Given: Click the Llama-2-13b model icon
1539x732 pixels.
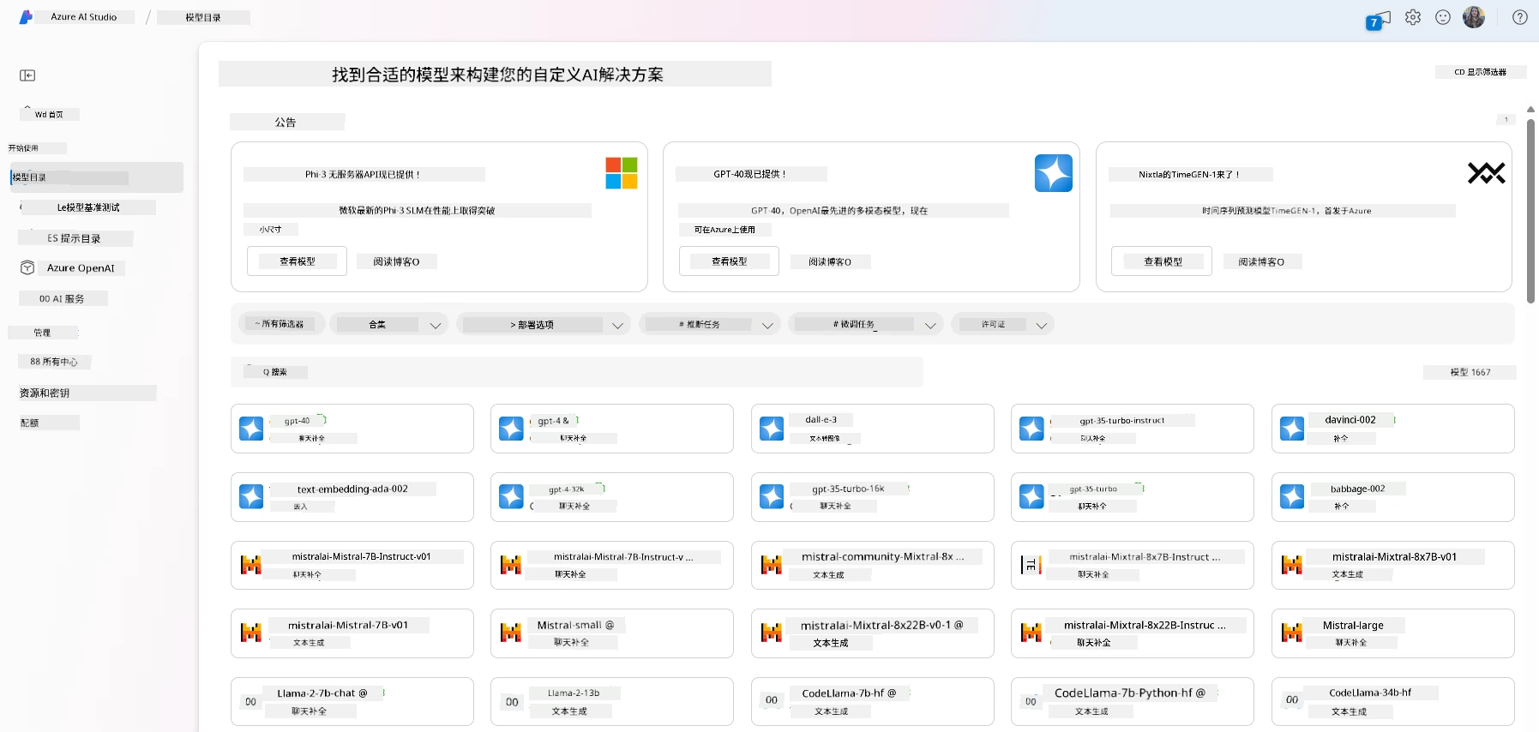Looking at the screenshot, I should pyautogui.click(x=512, y=701).
